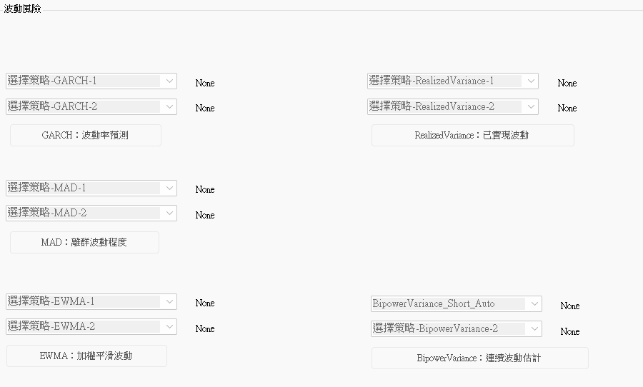Select the None text next to BipowerVariance_Short_Auto
Image resolution: width=643 pixels, height=387 pixels.
pos(570,306)
